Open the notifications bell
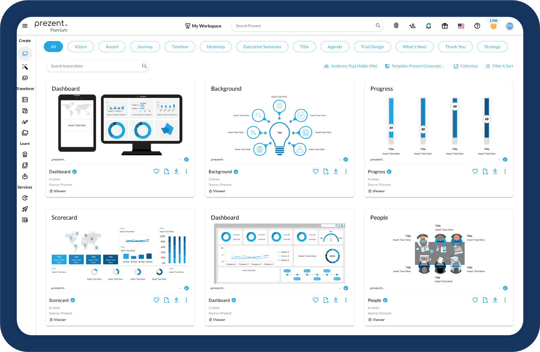 tap(428, 25)
